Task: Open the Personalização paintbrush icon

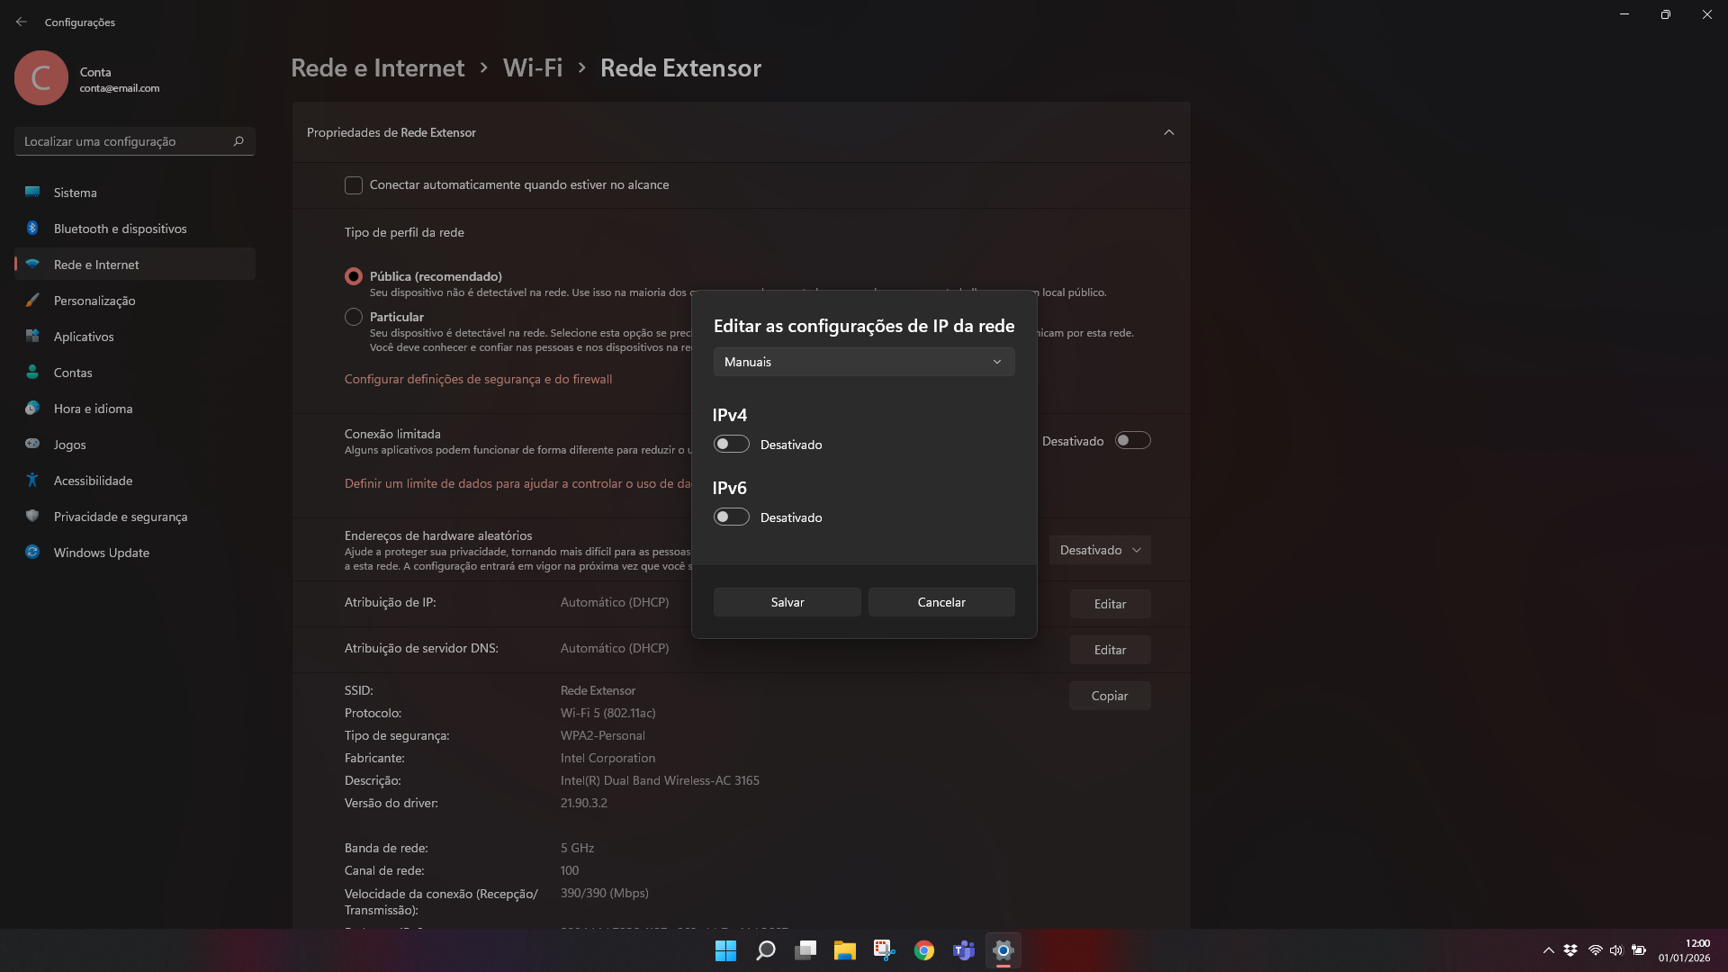Action: click(32, 301)
